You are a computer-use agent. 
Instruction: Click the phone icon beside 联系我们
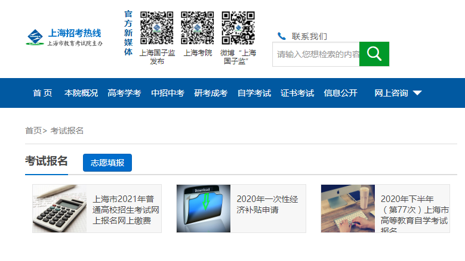click(x=282, y=36)
